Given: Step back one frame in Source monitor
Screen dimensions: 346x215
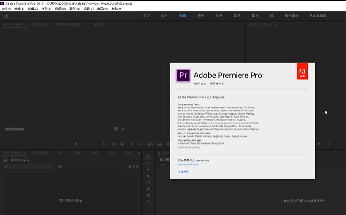Looking at the screenshot, I should click(x=113, y=144).
